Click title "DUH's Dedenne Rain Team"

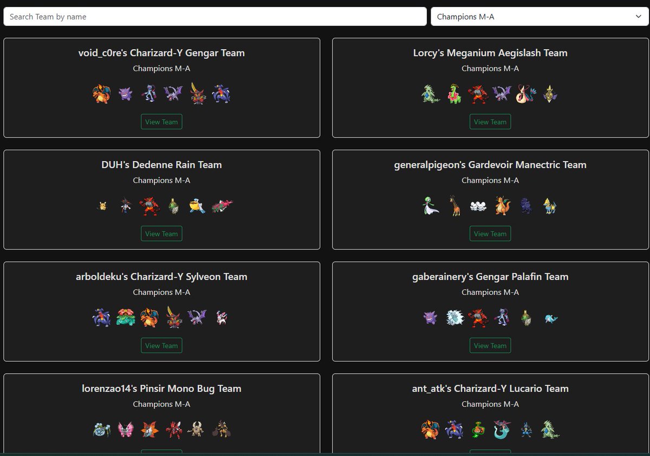[161, 165]
